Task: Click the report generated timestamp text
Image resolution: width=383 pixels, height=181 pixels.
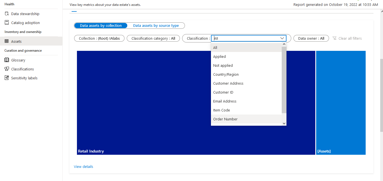Action: tap(336, 5)
